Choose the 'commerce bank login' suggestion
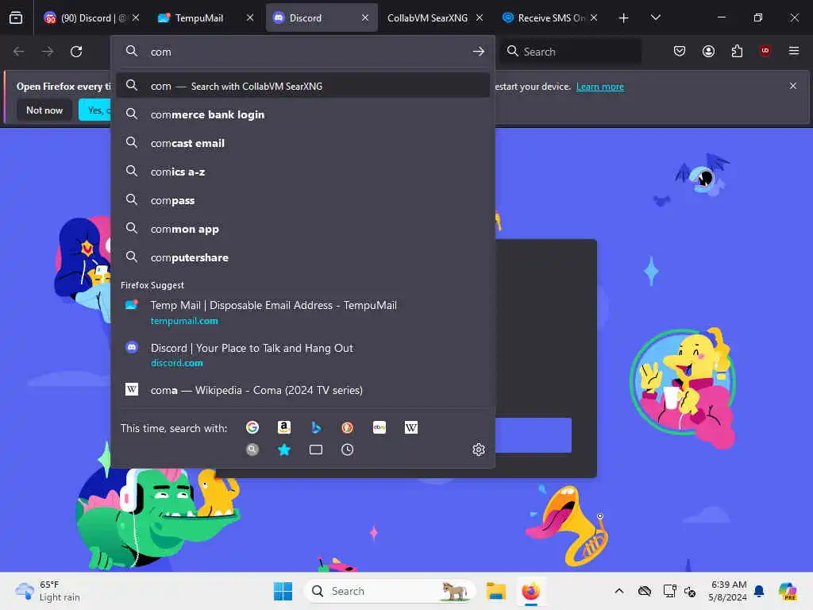The height and width of the screenshot is (610, 813). tap(302, 114)
